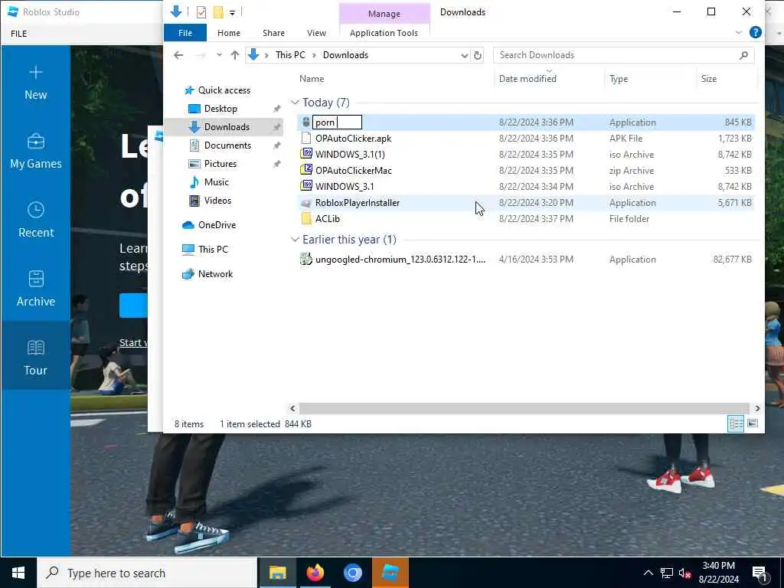Switch to Large icons view button
This screenshot has width=784, height=588.
point(753,424)
